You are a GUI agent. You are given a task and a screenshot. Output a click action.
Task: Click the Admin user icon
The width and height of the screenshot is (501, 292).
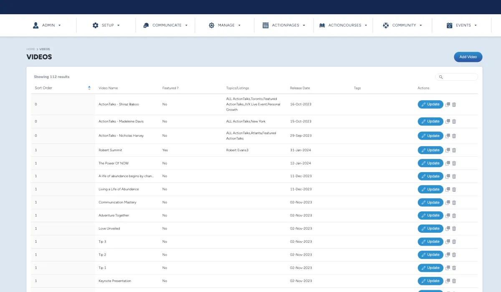(36, 25)
